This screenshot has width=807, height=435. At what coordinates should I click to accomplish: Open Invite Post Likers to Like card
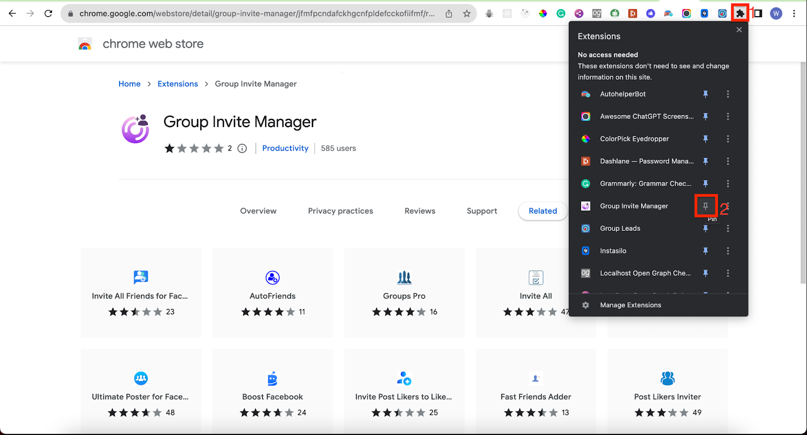point(404,392)
